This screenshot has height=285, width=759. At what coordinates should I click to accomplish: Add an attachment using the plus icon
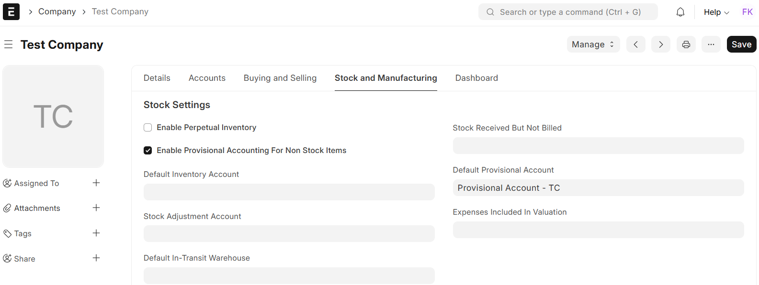point(96,208)
